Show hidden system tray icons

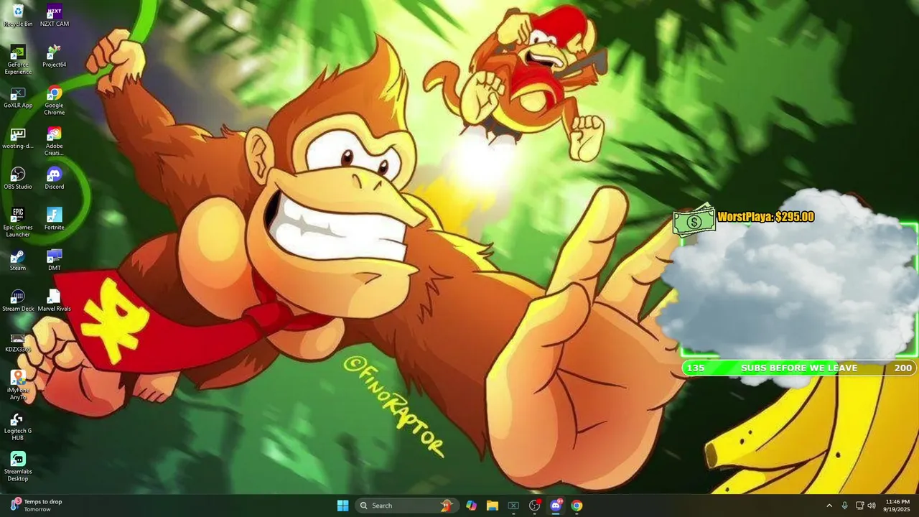829,506
